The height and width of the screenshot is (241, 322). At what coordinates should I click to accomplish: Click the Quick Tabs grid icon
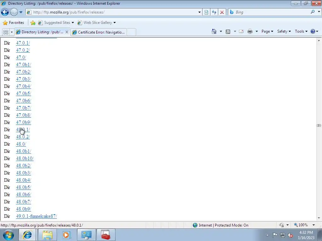pyautogui.click(x=6, y=32)
